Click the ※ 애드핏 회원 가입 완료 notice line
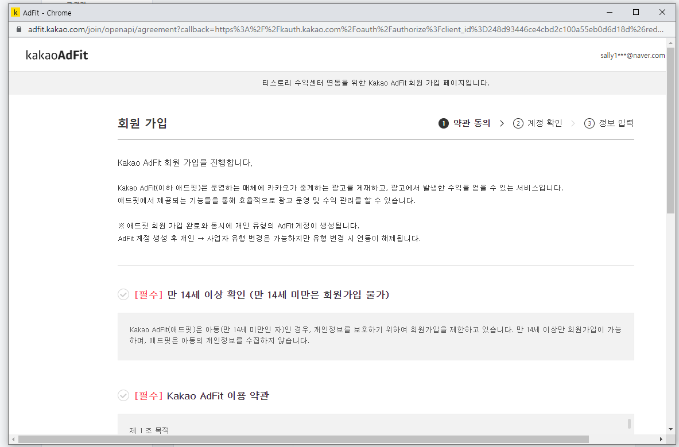This screenshot has height=447, width=679. [239, 226]
